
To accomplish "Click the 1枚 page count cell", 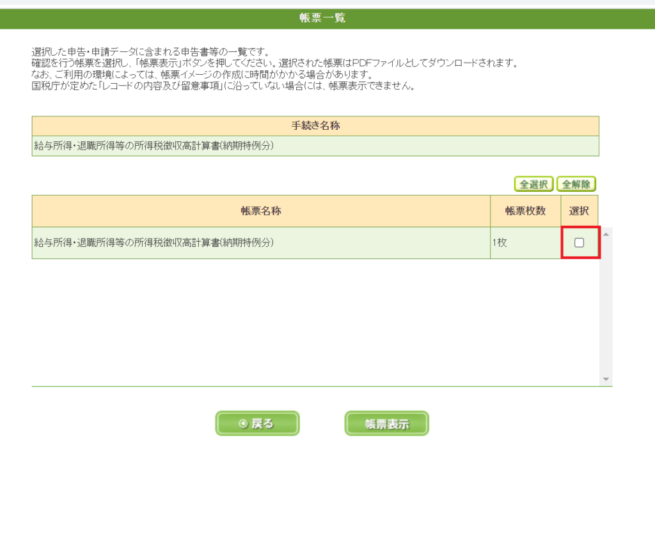I will coord(500,242).
